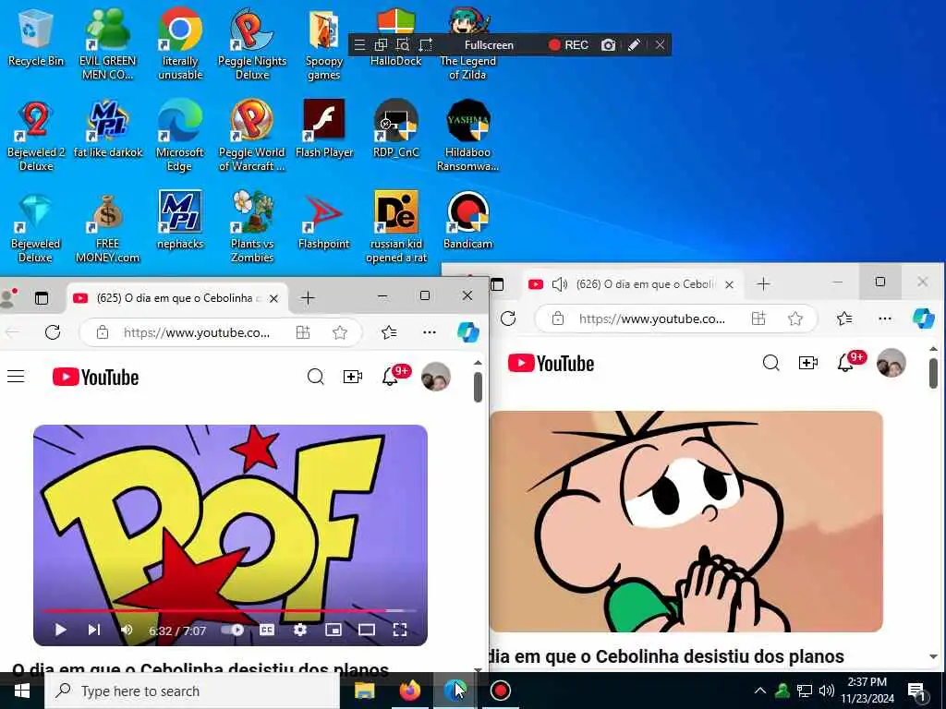Launch Flash Player shortcut
This screenshot has width=946, height=709.
[x=324, y=129]
